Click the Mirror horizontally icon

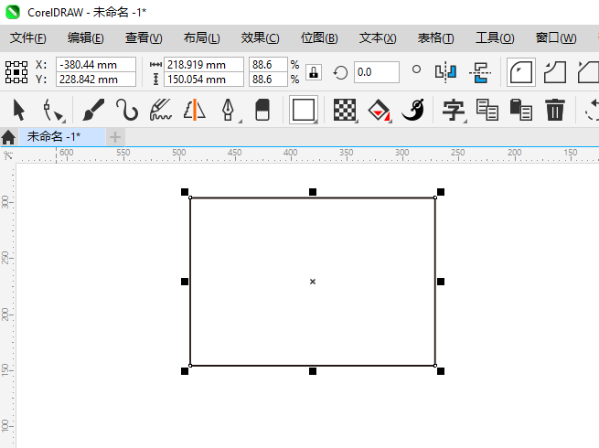(x=445, y=72)
